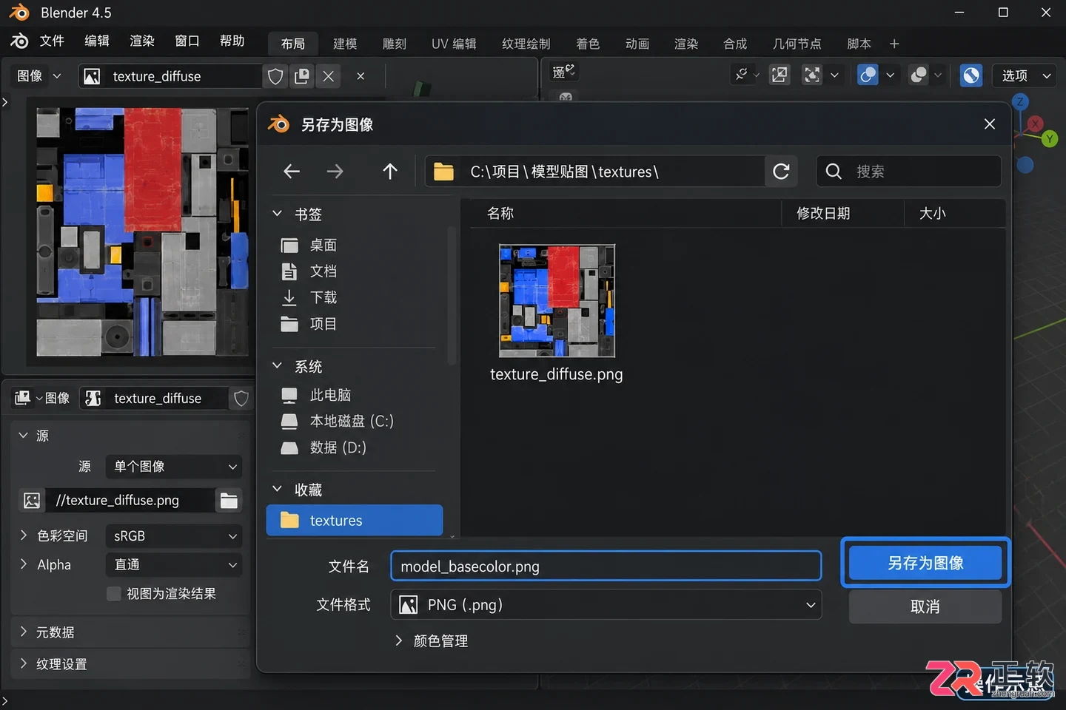Image resolution: width=1066 pixels, height=710 pixels.
Task: Create a new copy of texture_diffuse image
Action: (302, 76)
